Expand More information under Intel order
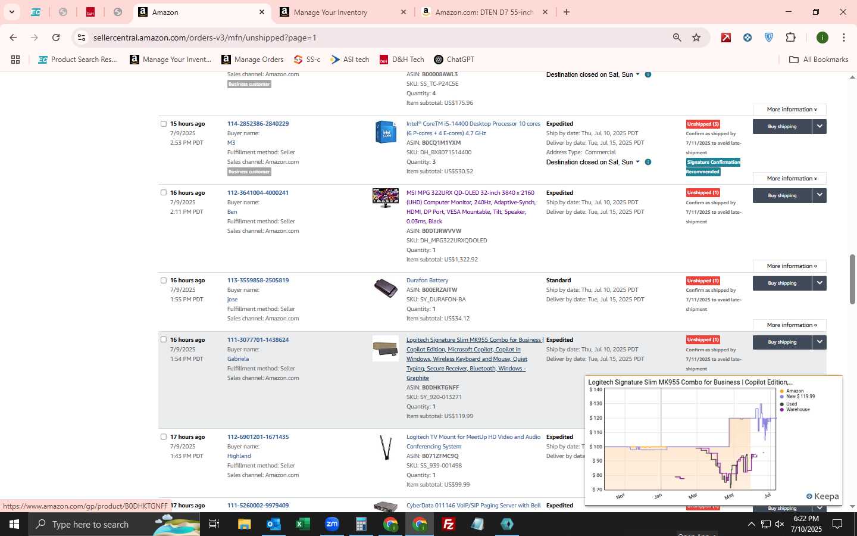857x536 pixels. [790, 179]
